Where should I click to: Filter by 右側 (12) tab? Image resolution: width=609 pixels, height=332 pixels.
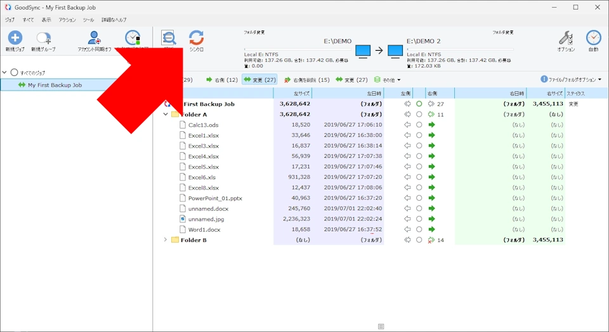(222, 79)
